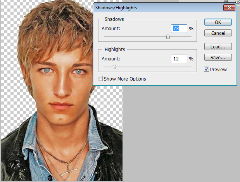This screenshot has height=182, width=240.
Task: Close the Shadows/Highlights dialog
Action: click(229, 7)
